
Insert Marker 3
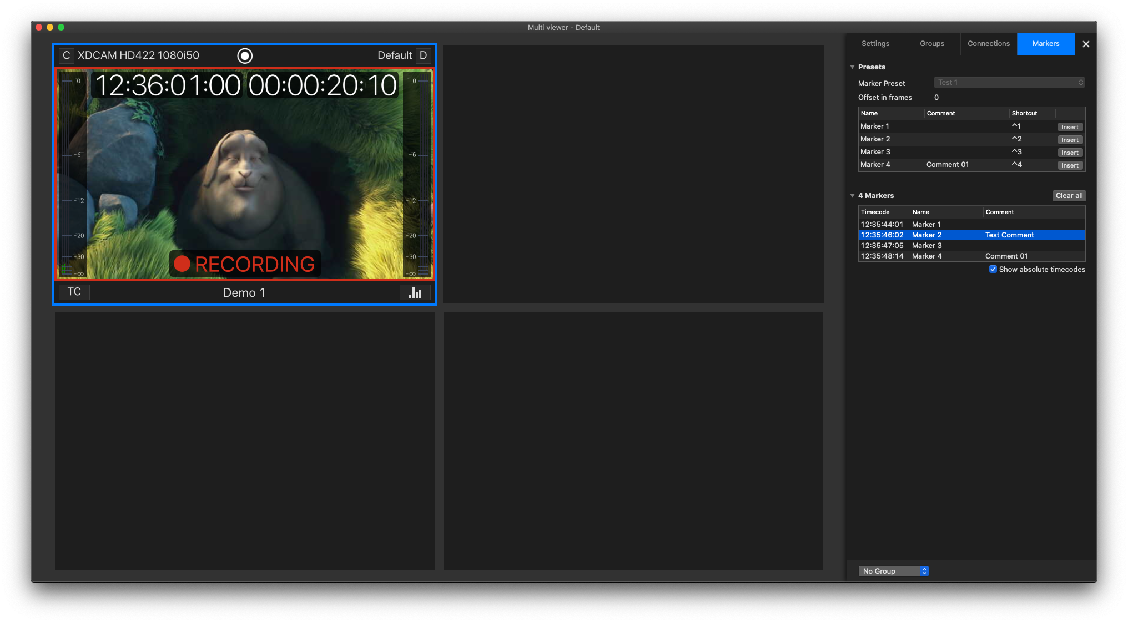1070,153
